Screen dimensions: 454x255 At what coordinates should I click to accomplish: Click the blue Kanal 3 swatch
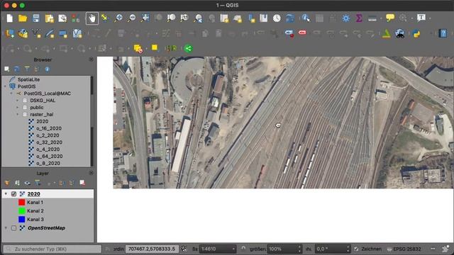pyautogui.click(x=22, y=220)
